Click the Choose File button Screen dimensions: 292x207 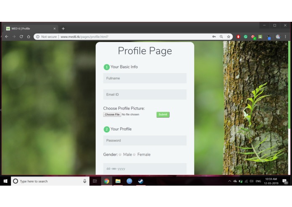[112, 114]
